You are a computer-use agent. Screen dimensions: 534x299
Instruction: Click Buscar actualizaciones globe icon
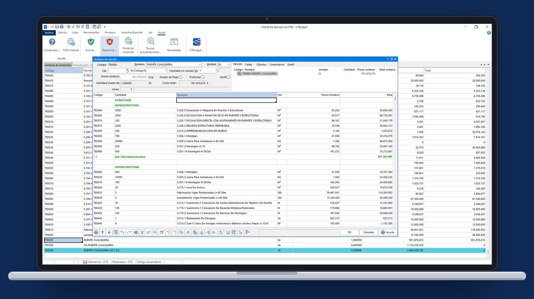(150, 41)
